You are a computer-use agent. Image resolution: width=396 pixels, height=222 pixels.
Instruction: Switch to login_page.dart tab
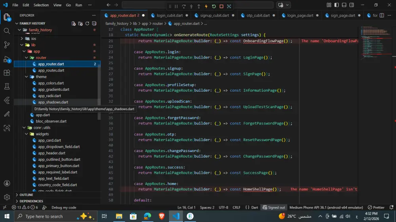click(x=300, y=15)
